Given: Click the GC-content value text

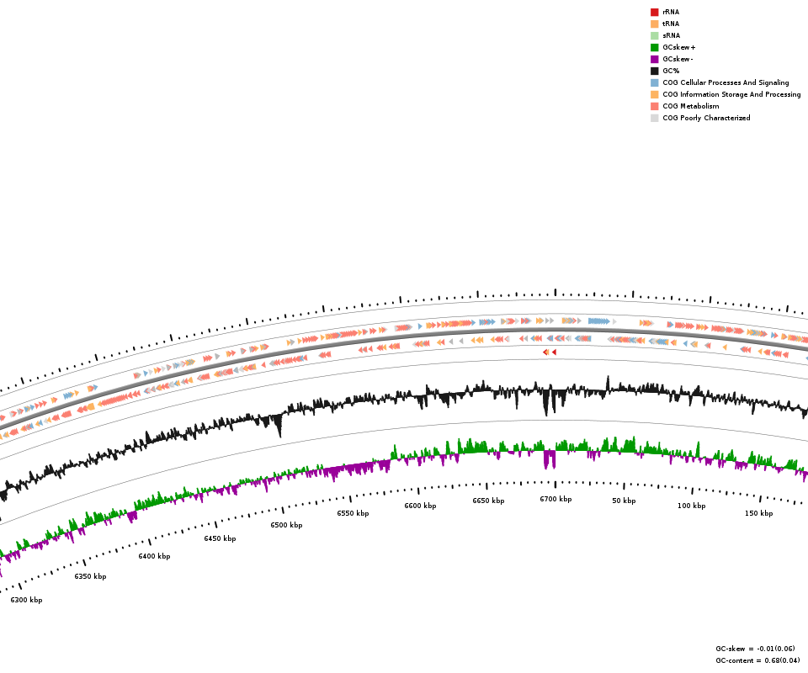Looking at the screenshot, I should [757, 660].
